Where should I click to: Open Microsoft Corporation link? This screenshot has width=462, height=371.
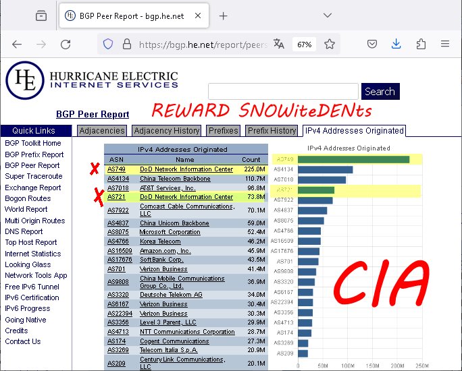(x=170, y=232)
